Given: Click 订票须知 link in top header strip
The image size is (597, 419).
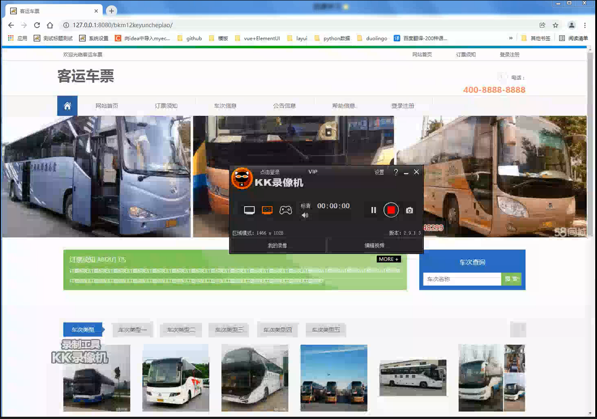Looking at the screenshot, I should [466, 54].
